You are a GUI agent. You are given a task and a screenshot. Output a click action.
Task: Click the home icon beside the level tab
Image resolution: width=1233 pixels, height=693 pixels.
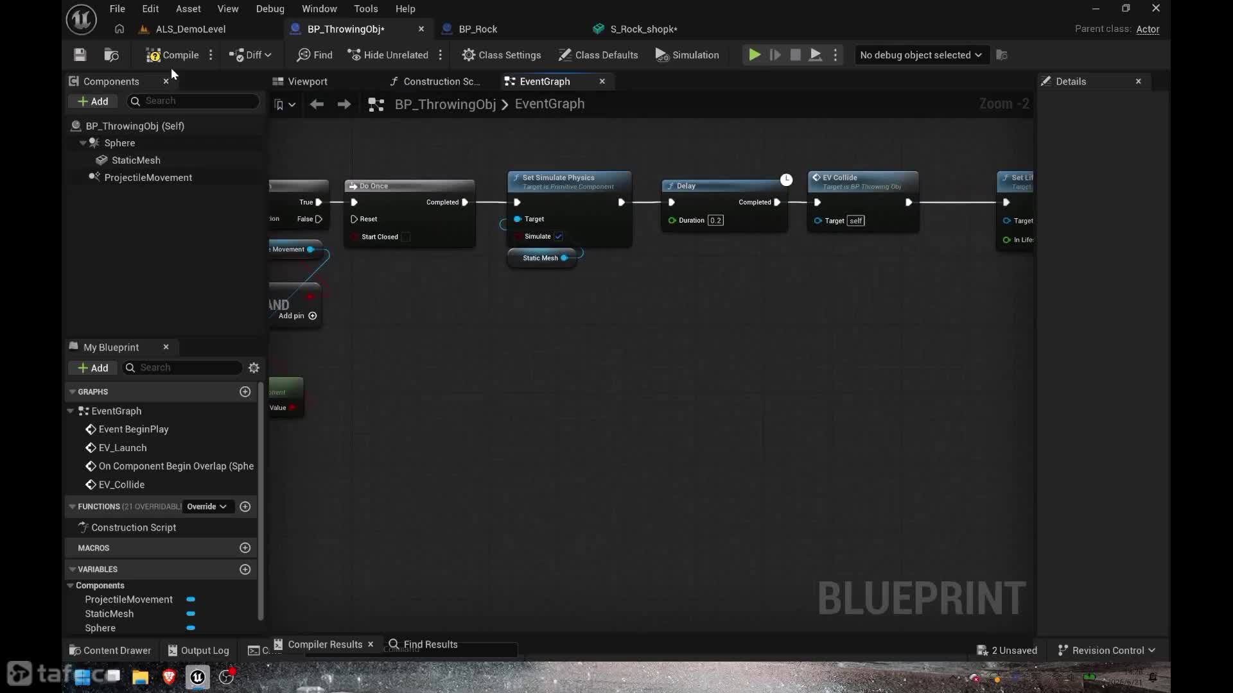click(x=119, y=29)
